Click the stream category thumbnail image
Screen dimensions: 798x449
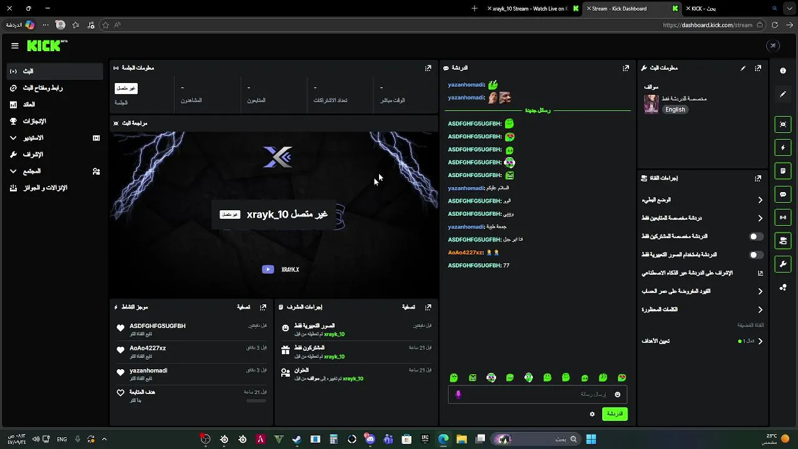(x=651, y=104)
